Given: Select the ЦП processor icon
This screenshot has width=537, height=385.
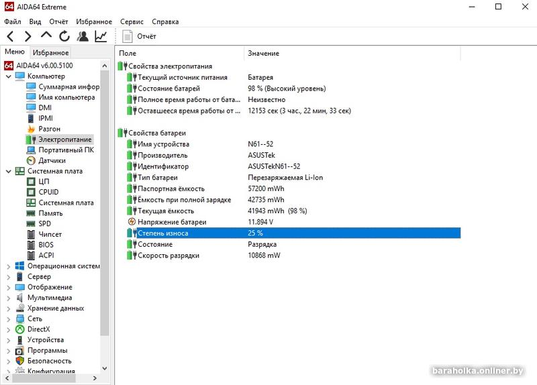Looking at the screenshot, I should [x=31, y=182].
